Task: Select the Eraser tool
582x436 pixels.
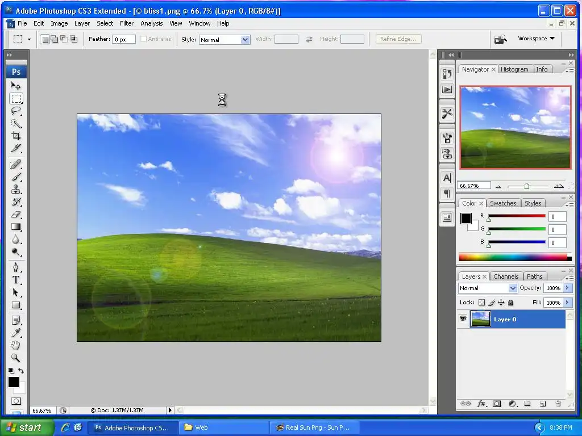Action: coord(15,214)
